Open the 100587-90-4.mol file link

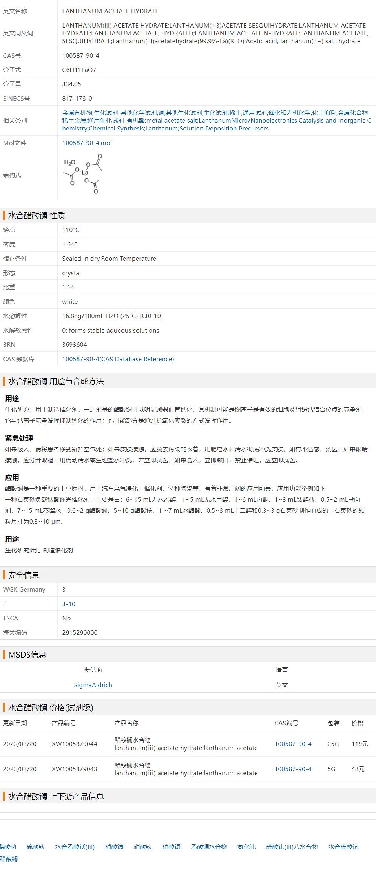point(87,143)
